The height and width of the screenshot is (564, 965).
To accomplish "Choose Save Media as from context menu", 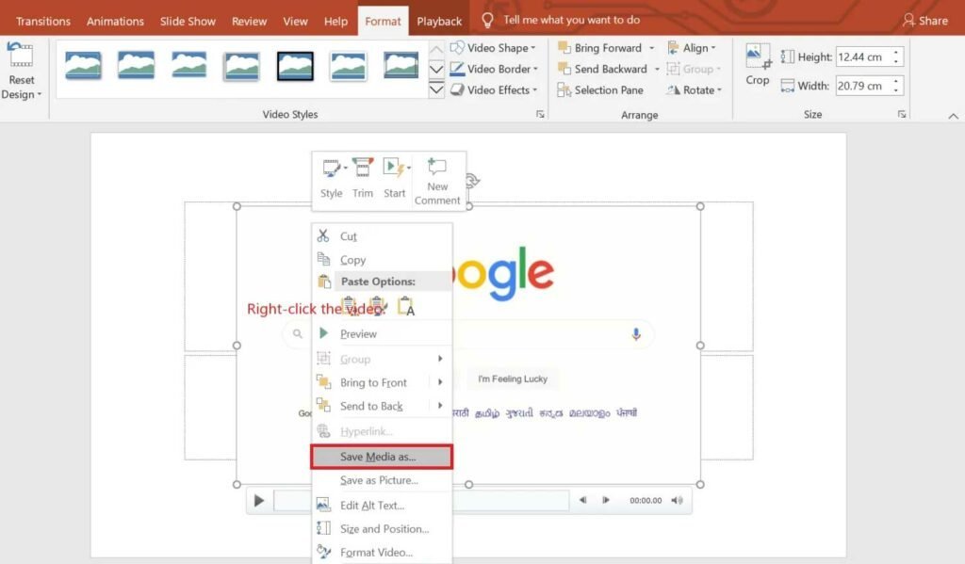I will coord(383,457).
